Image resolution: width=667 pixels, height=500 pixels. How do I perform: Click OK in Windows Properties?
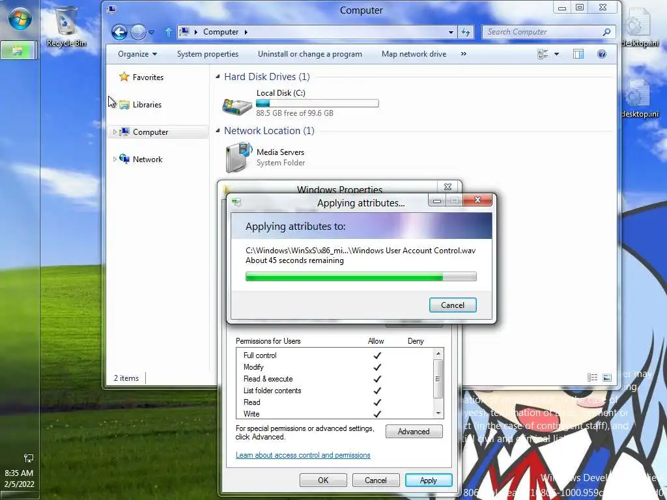pos(323,480)
